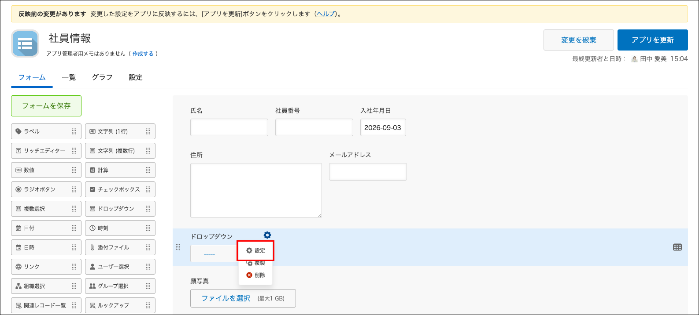Click the 文字列 (複数行) field icon
The height and width of the screenshot is (315, 699).
pos(92,151)
